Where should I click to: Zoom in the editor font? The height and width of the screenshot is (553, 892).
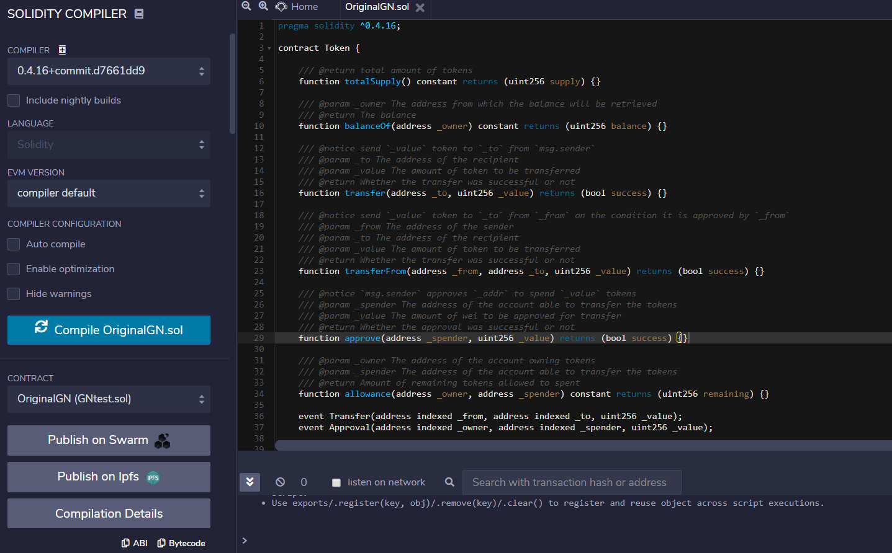pyautogui.click(x=263, y=6)
